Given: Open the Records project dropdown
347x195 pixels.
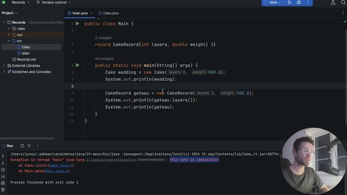Looking at the screenshot, I should pyautogui.click(x=21, y=2).
